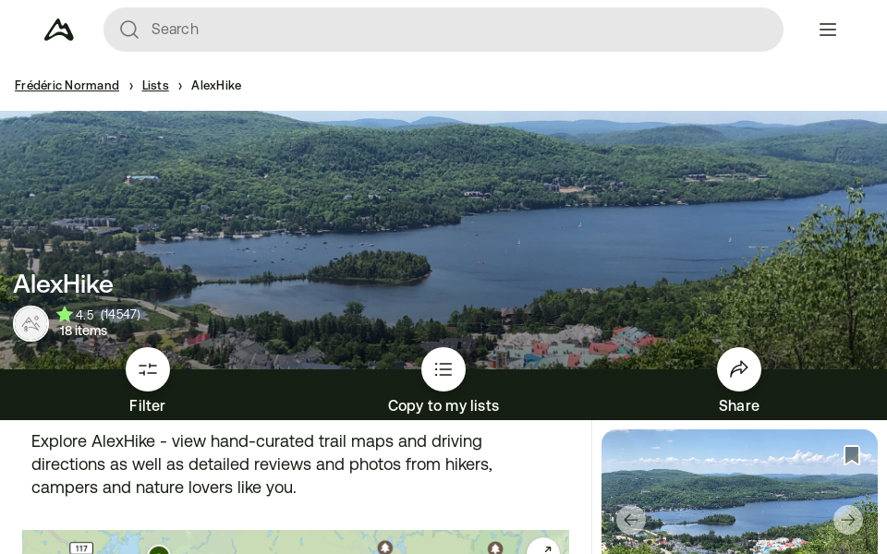Click the green star rating 4.5
This screenshot has width=887, height=554.
pyautogui.click(x=66, y=315)
